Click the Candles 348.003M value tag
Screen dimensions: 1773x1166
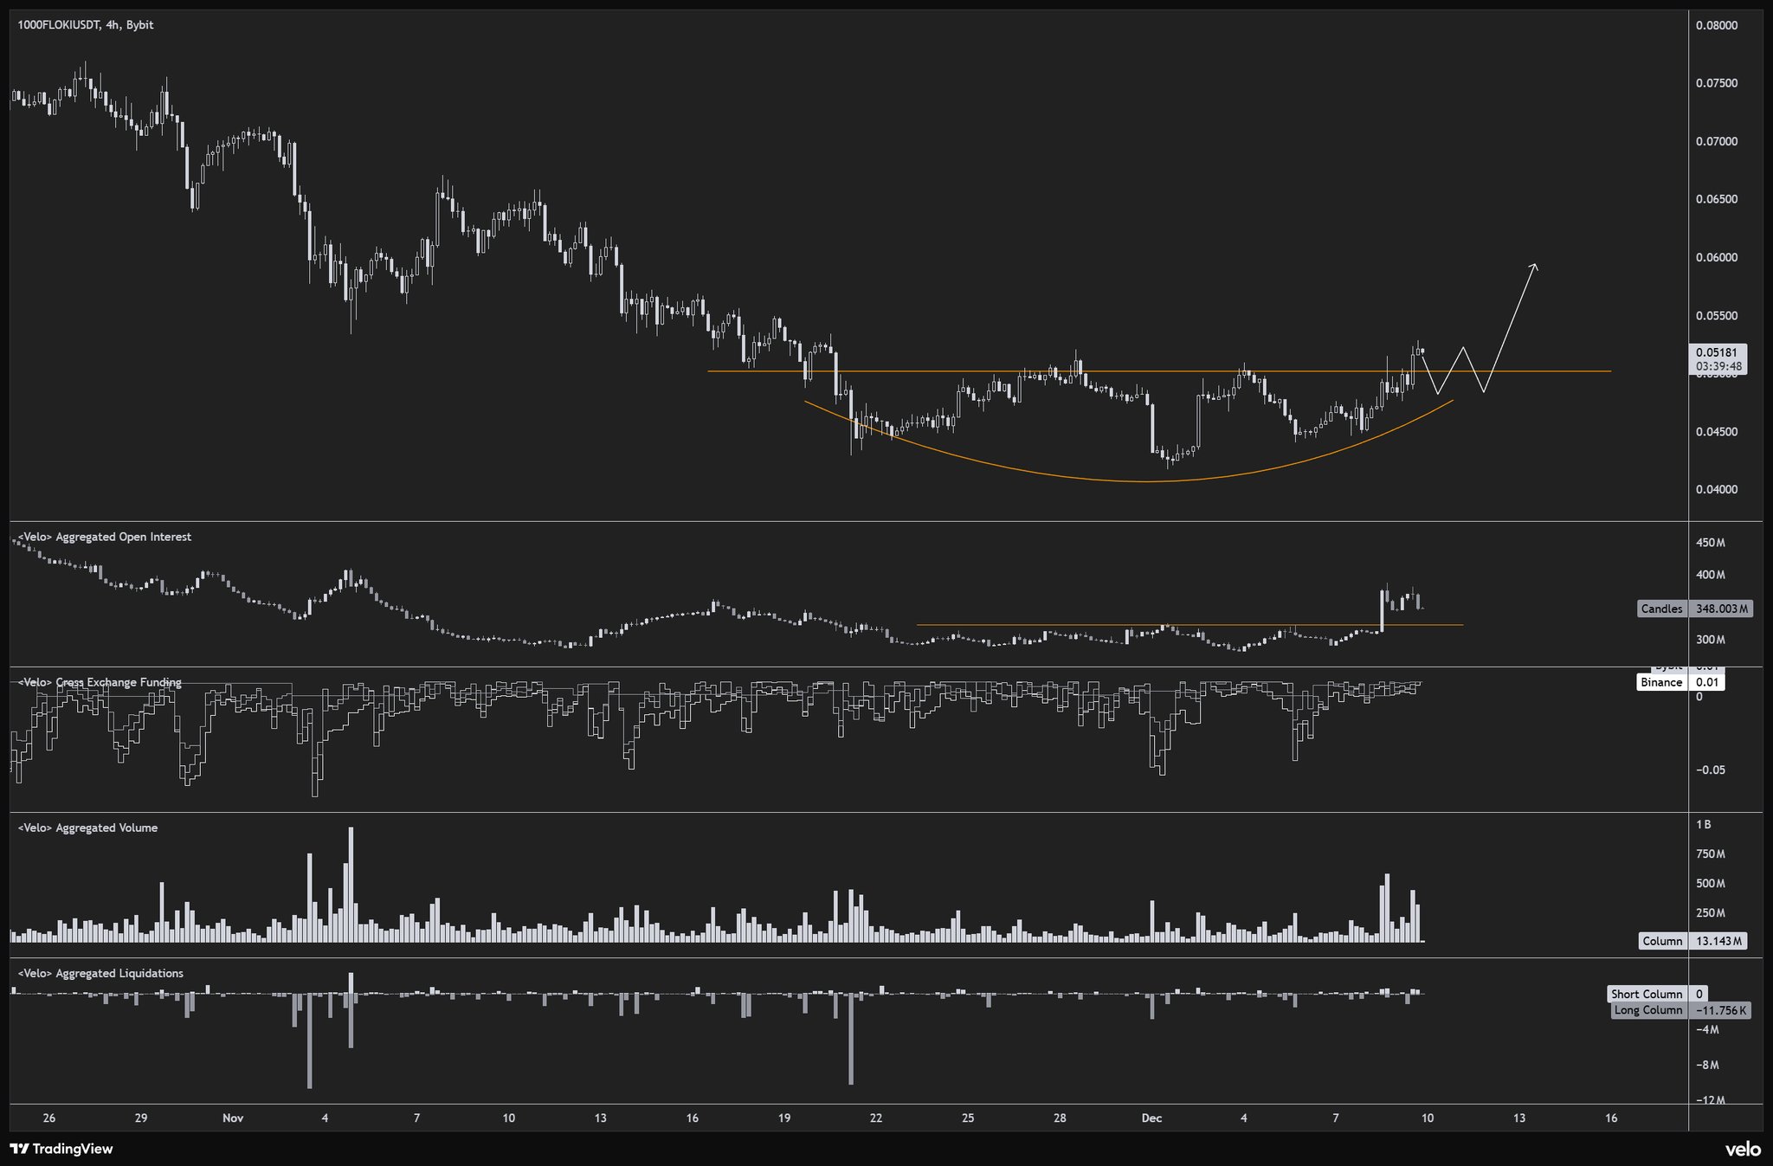tap(1695, 609)
